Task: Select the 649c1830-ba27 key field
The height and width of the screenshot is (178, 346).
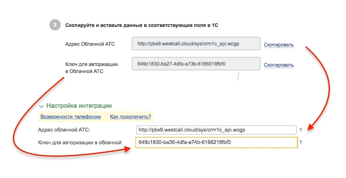Action: [196, 64]
